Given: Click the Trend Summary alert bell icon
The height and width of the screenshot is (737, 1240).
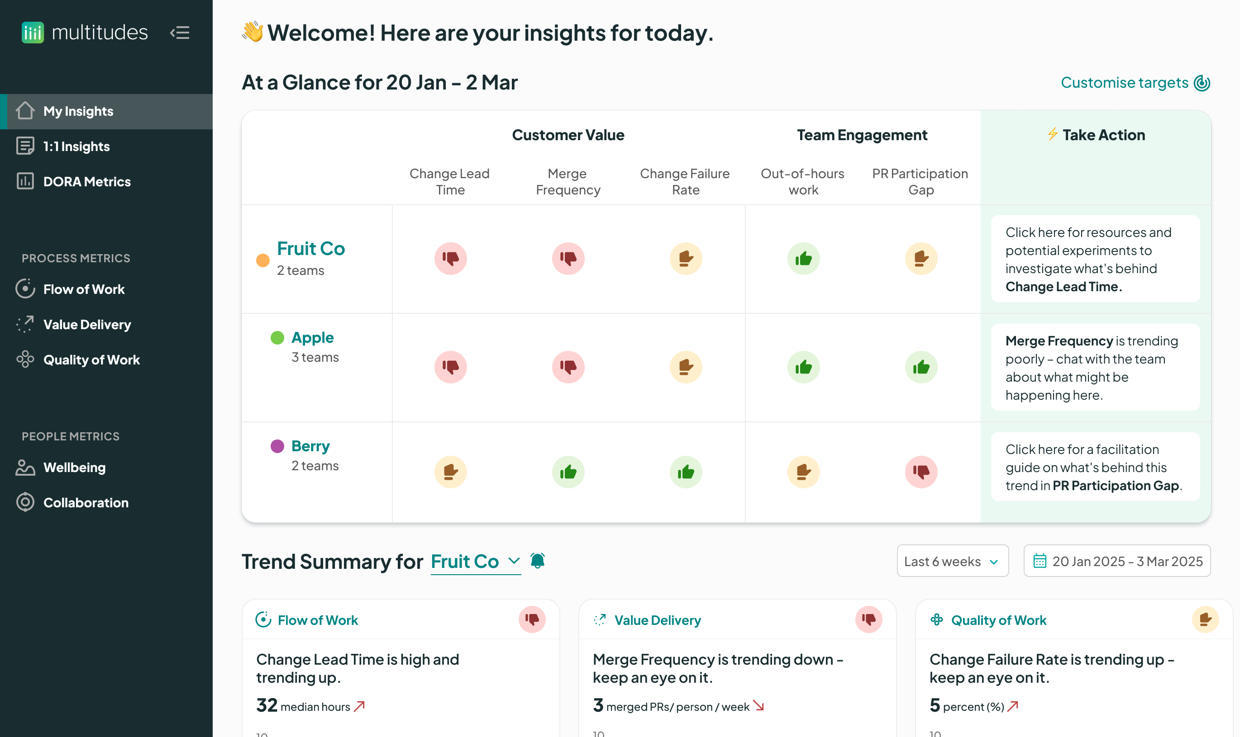Looking at the screenshot, I should tap(537, 561).
